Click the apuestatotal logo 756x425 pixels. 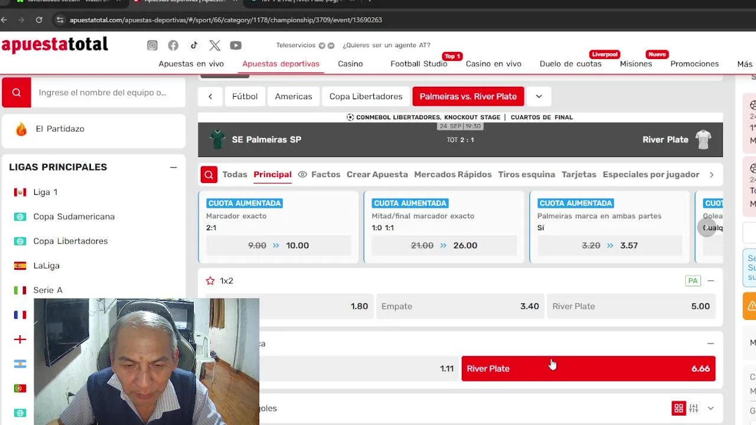55,45
